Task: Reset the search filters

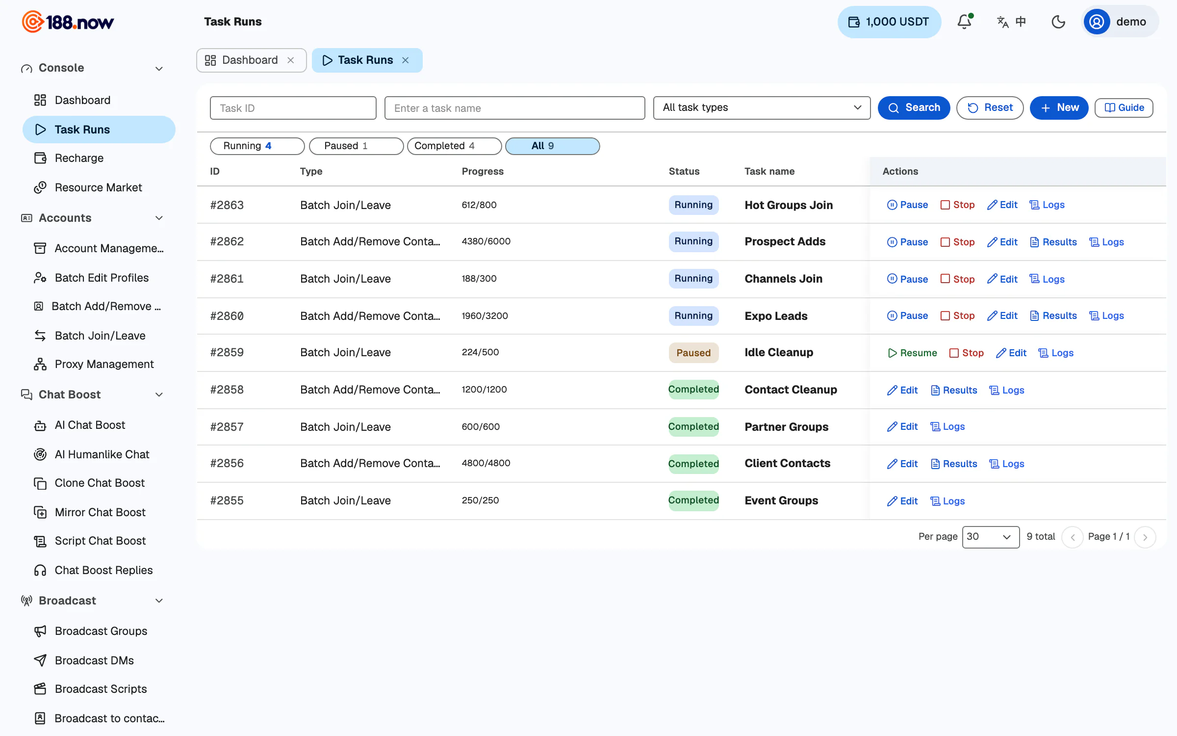Action: 990,108
